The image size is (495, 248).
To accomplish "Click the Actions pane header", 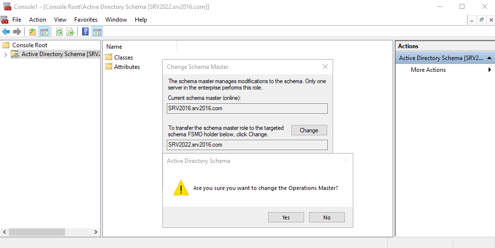I will (445, 46).
